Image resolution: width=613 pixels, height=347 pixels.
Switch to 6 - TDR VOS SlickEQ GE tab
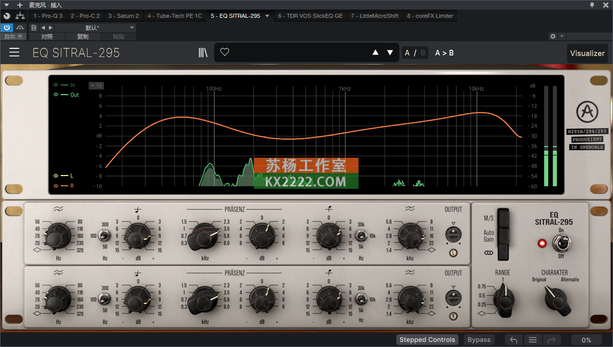(310, 16)
